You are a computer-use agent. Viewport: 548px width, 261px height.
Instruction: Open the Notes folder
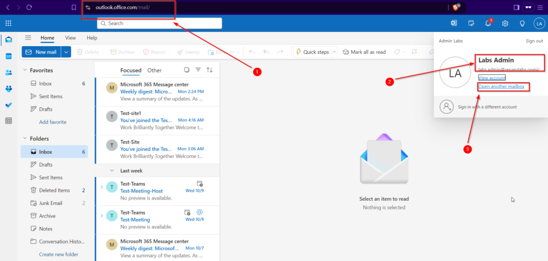click(x=54, y=229)
